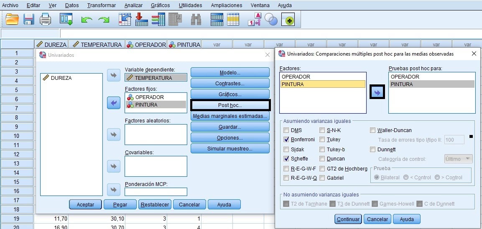Screen dimensions: 482x229
Task: Go to case toolbar icon
Action: [x=125, y=20]
